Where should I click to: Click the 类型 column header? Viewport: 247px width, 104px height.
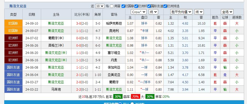(13, 15)
